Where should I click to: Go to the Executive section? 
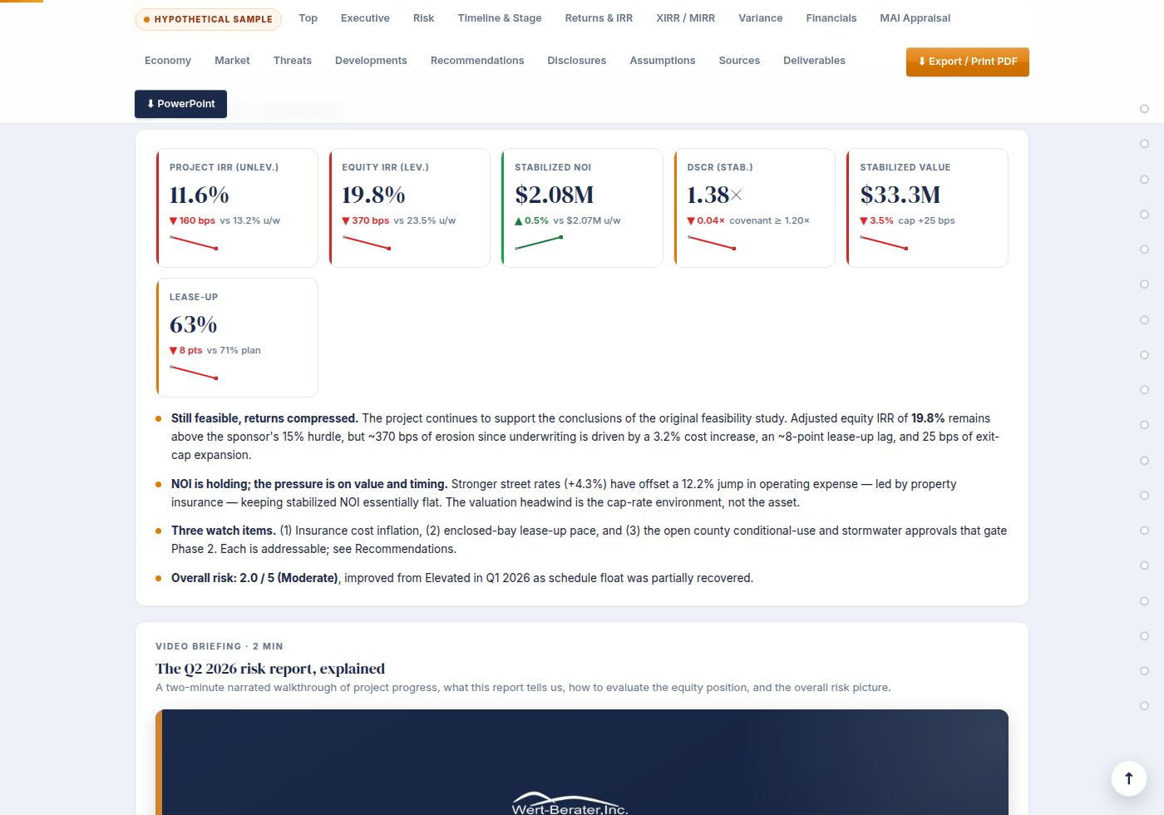(x=365, y=18)
